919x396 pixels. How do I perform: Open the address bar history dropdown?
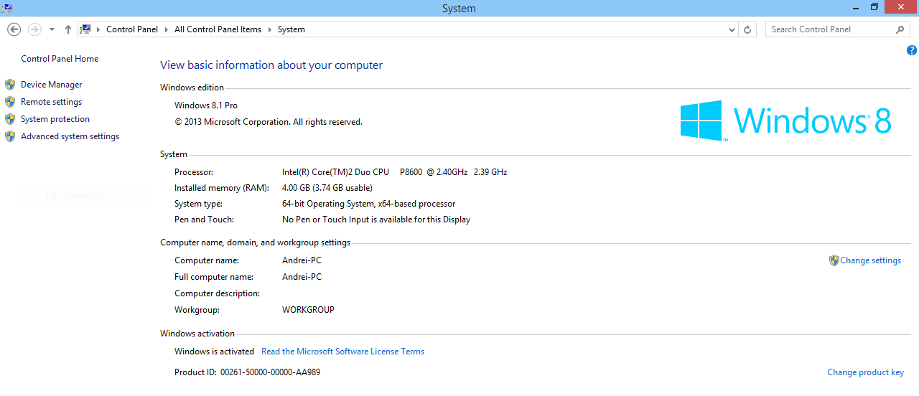(x=732, y=29)
